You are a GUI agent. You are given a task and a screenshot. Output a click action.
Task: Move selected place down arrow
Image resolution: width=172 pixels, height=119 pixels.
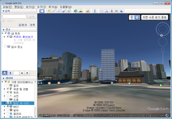pos(27,73)
